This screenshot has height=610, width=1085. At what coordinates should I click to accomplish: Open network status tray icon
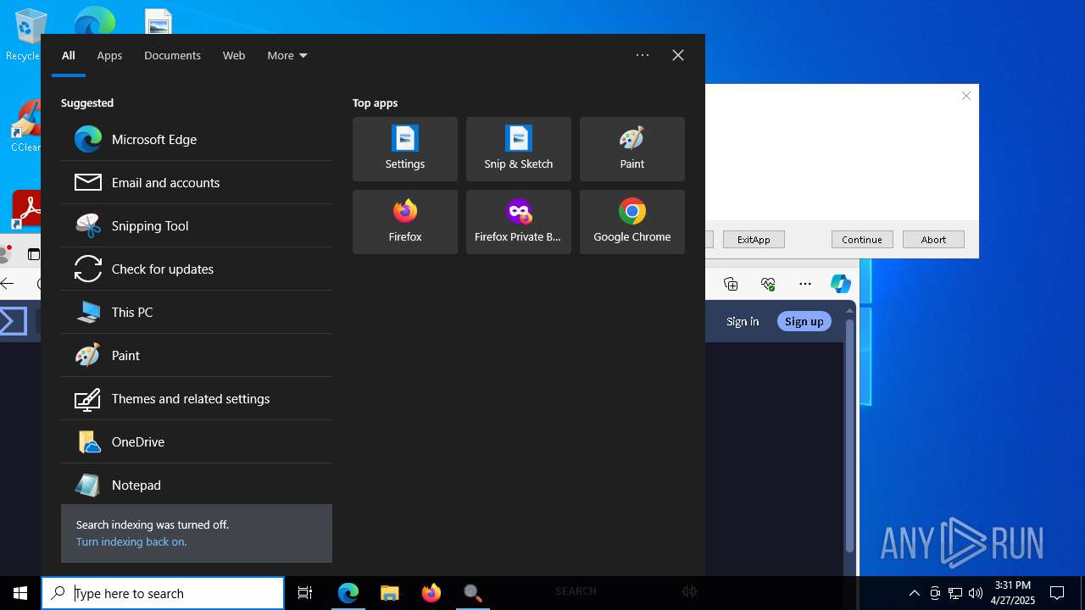coord(955,593)
